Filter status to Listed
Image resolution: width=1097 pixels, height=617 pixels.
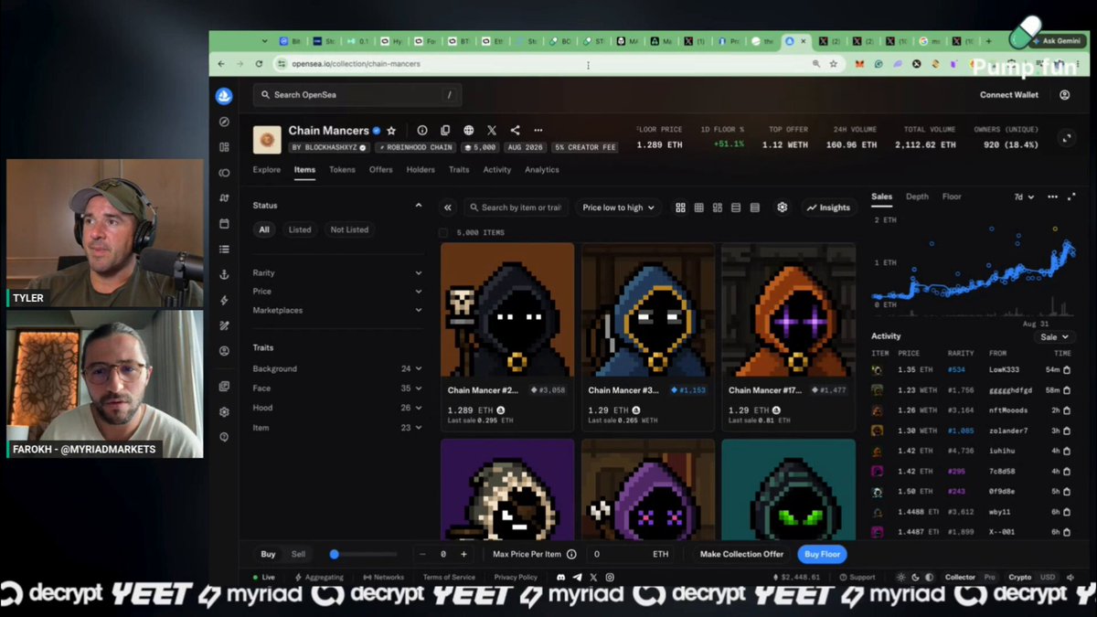coord(300,229)
